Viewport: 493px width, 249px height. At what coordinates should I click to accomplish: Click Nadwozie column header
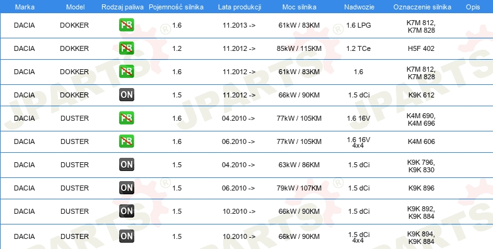(x=359, y=7)
